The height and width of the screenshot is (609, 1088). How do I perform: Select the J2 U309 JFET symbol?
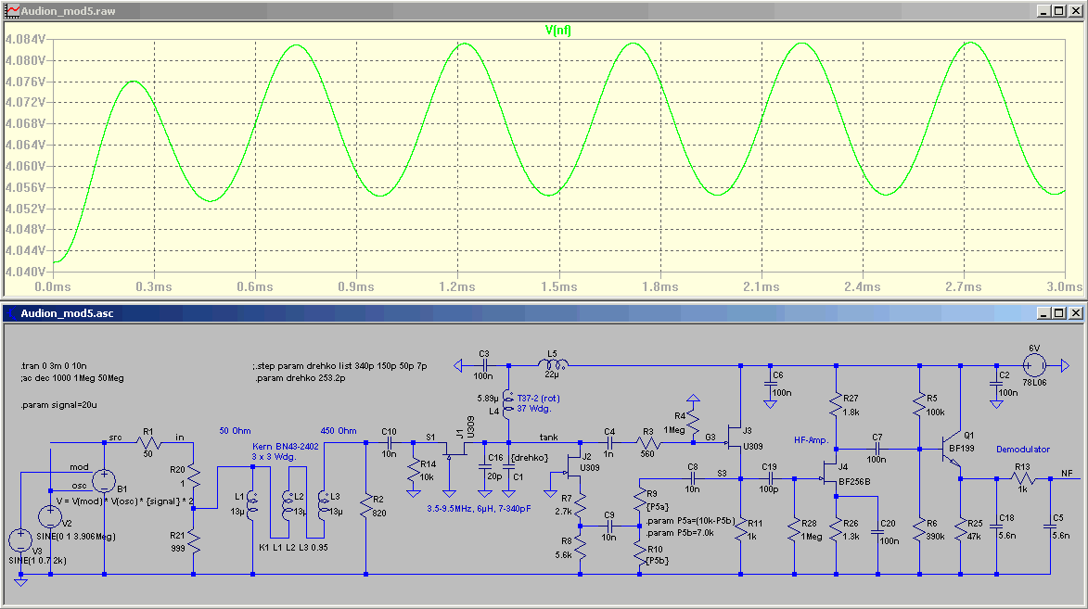point(574,468)
